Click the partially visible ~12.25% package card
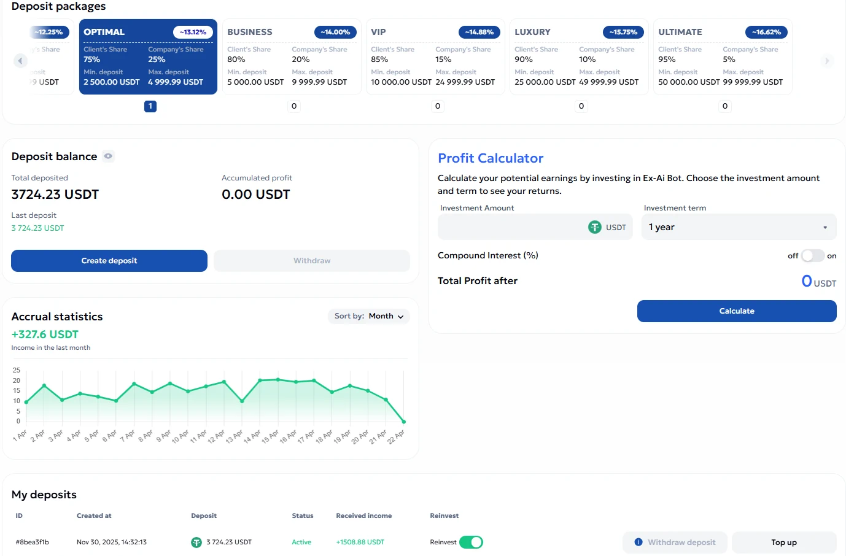This screenshot has height=556, width=846. pyautogui.click(x=51, y=57)
